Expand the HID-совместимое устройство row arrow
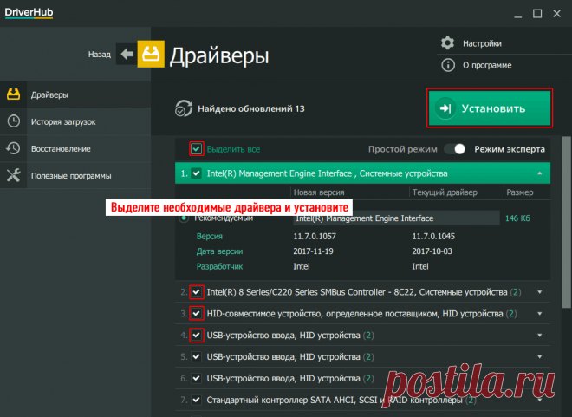 [540, 313]
